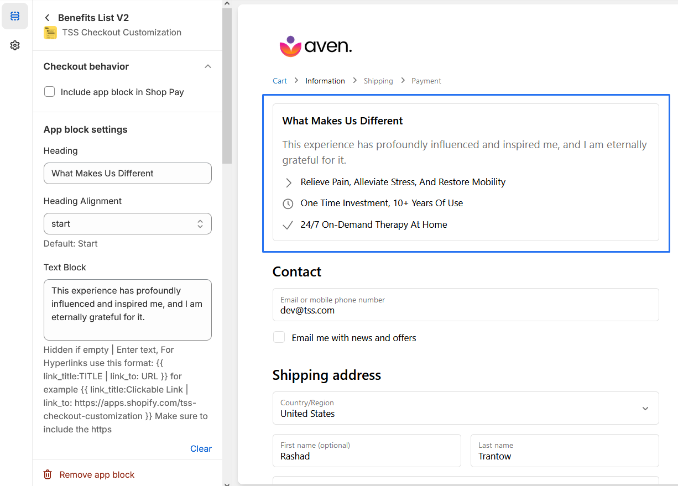Go to the Cart breadcrumb link
678x486 pixels.
pyautogui.click(x=280, y=81)
